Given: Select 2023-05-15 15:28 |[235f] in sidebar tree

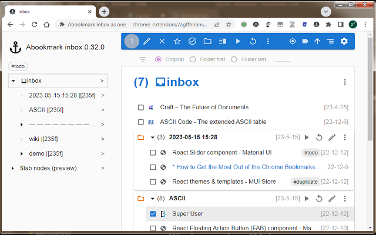Looking at the screenshot, I should coord(62,95).
